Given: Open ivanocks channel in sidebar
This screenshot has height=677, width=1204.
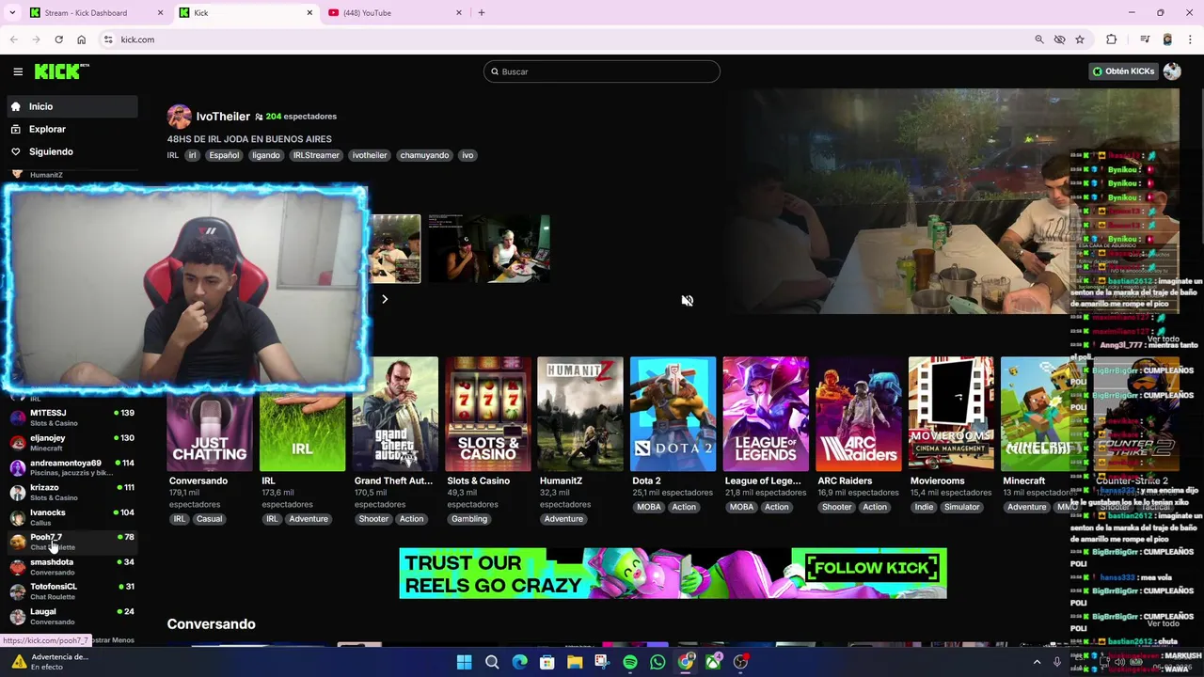Looking at the screenshot, I should click(72, 517).
